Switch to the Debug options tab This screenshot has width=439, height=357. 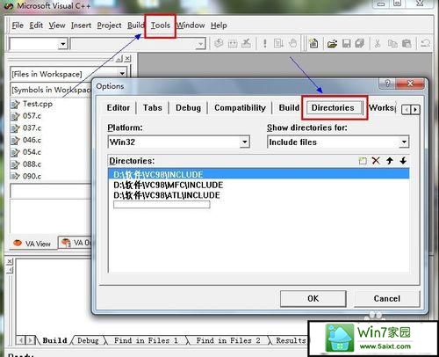(188, 108)
